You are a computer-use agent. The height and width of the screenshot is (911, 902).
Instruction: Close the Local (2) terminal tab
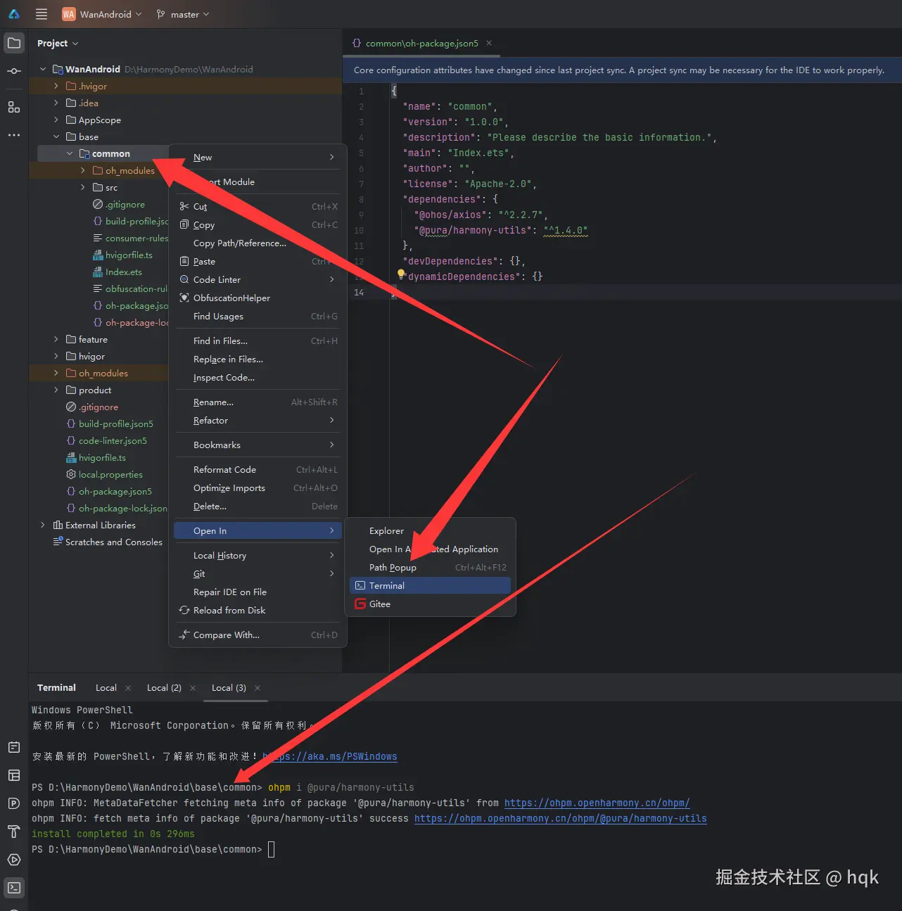click(x=193, y=688)
